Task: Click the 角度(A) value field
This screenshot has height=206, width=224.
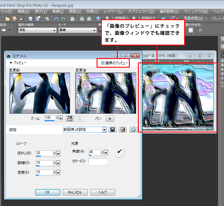Action: point(95,152)
